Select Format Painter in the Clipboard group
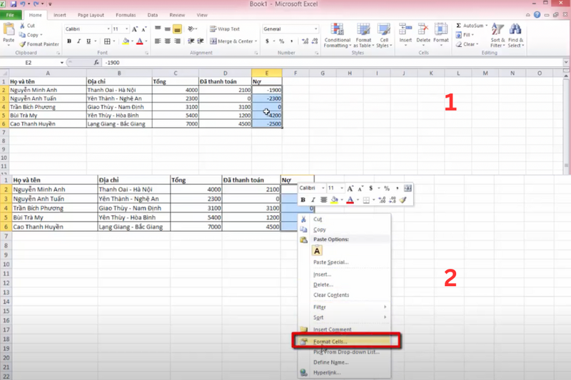 pyautogui.click(x=39, y=44)
